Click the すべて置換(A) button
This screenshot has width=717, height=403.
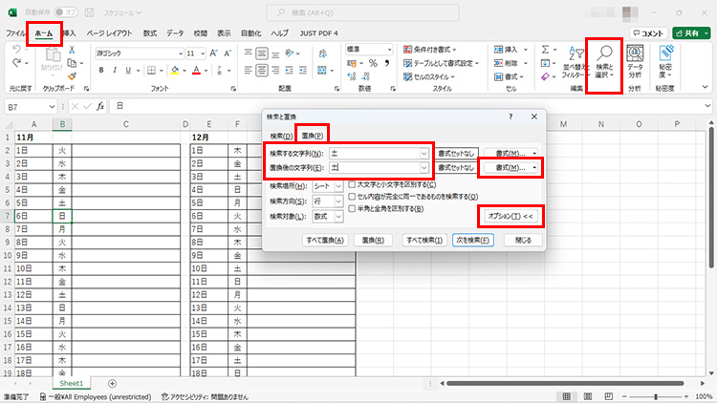(322, 241)
